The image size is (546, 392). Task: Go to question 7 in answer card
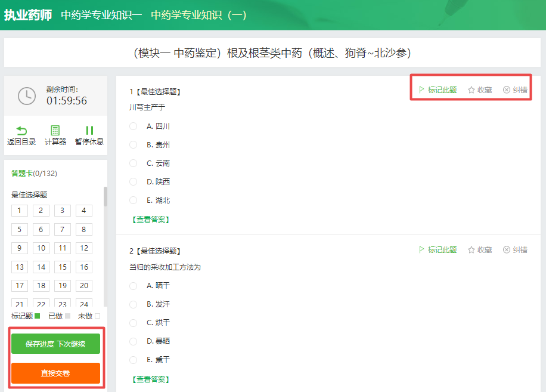(63, 230)
